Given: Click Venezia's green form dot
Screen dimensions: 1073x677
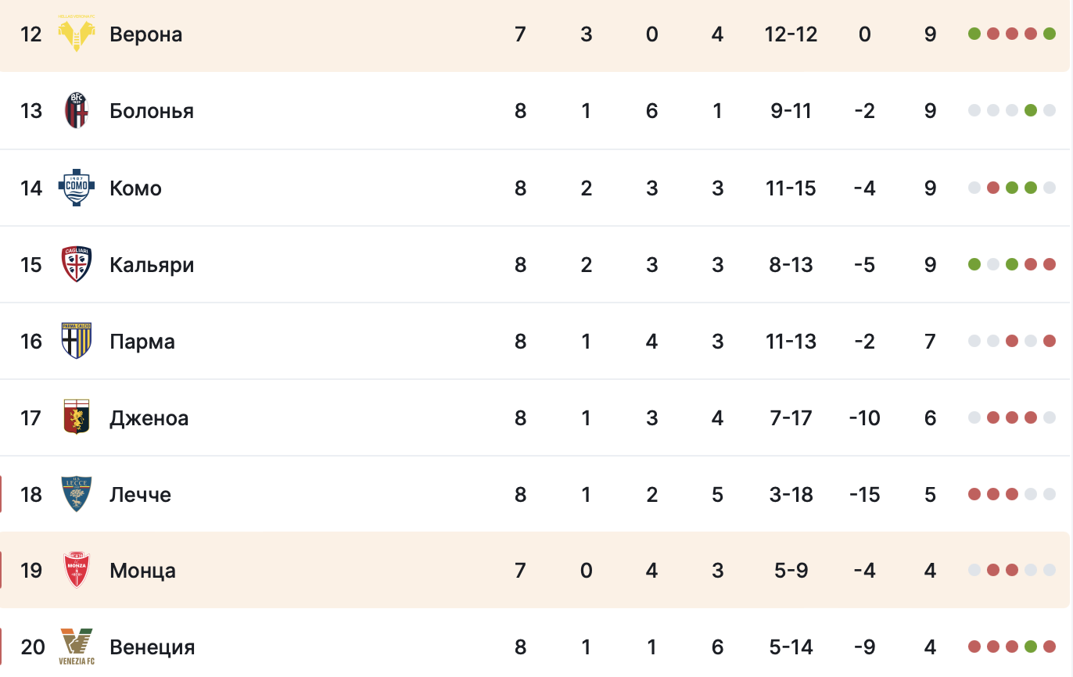Looking at the screenshot, I should (x=1031, y=647).
